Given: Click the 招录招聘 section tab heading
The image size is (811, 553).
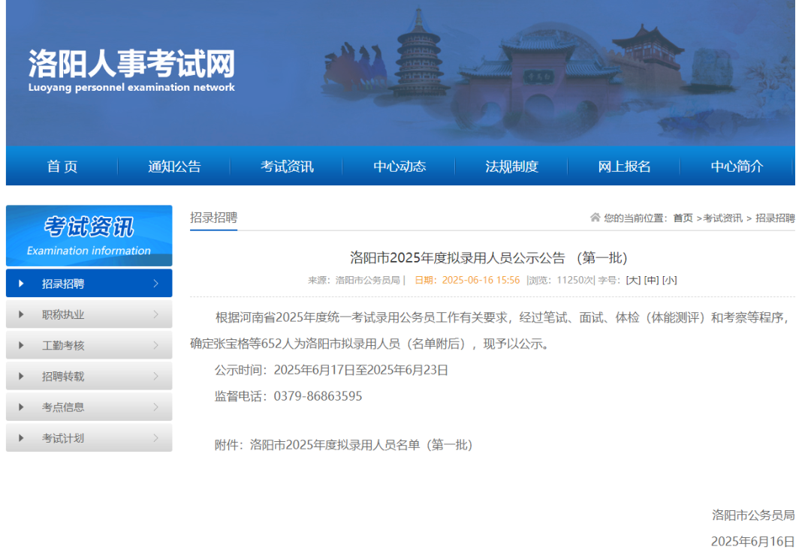Looking at the screenshot, I should [213, 218].
